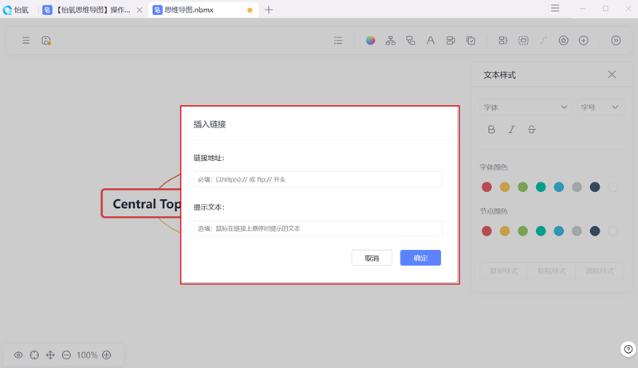Click the circled plus insert icon
This screenshot has width=638, height=368.
click(x=584, y=40)
